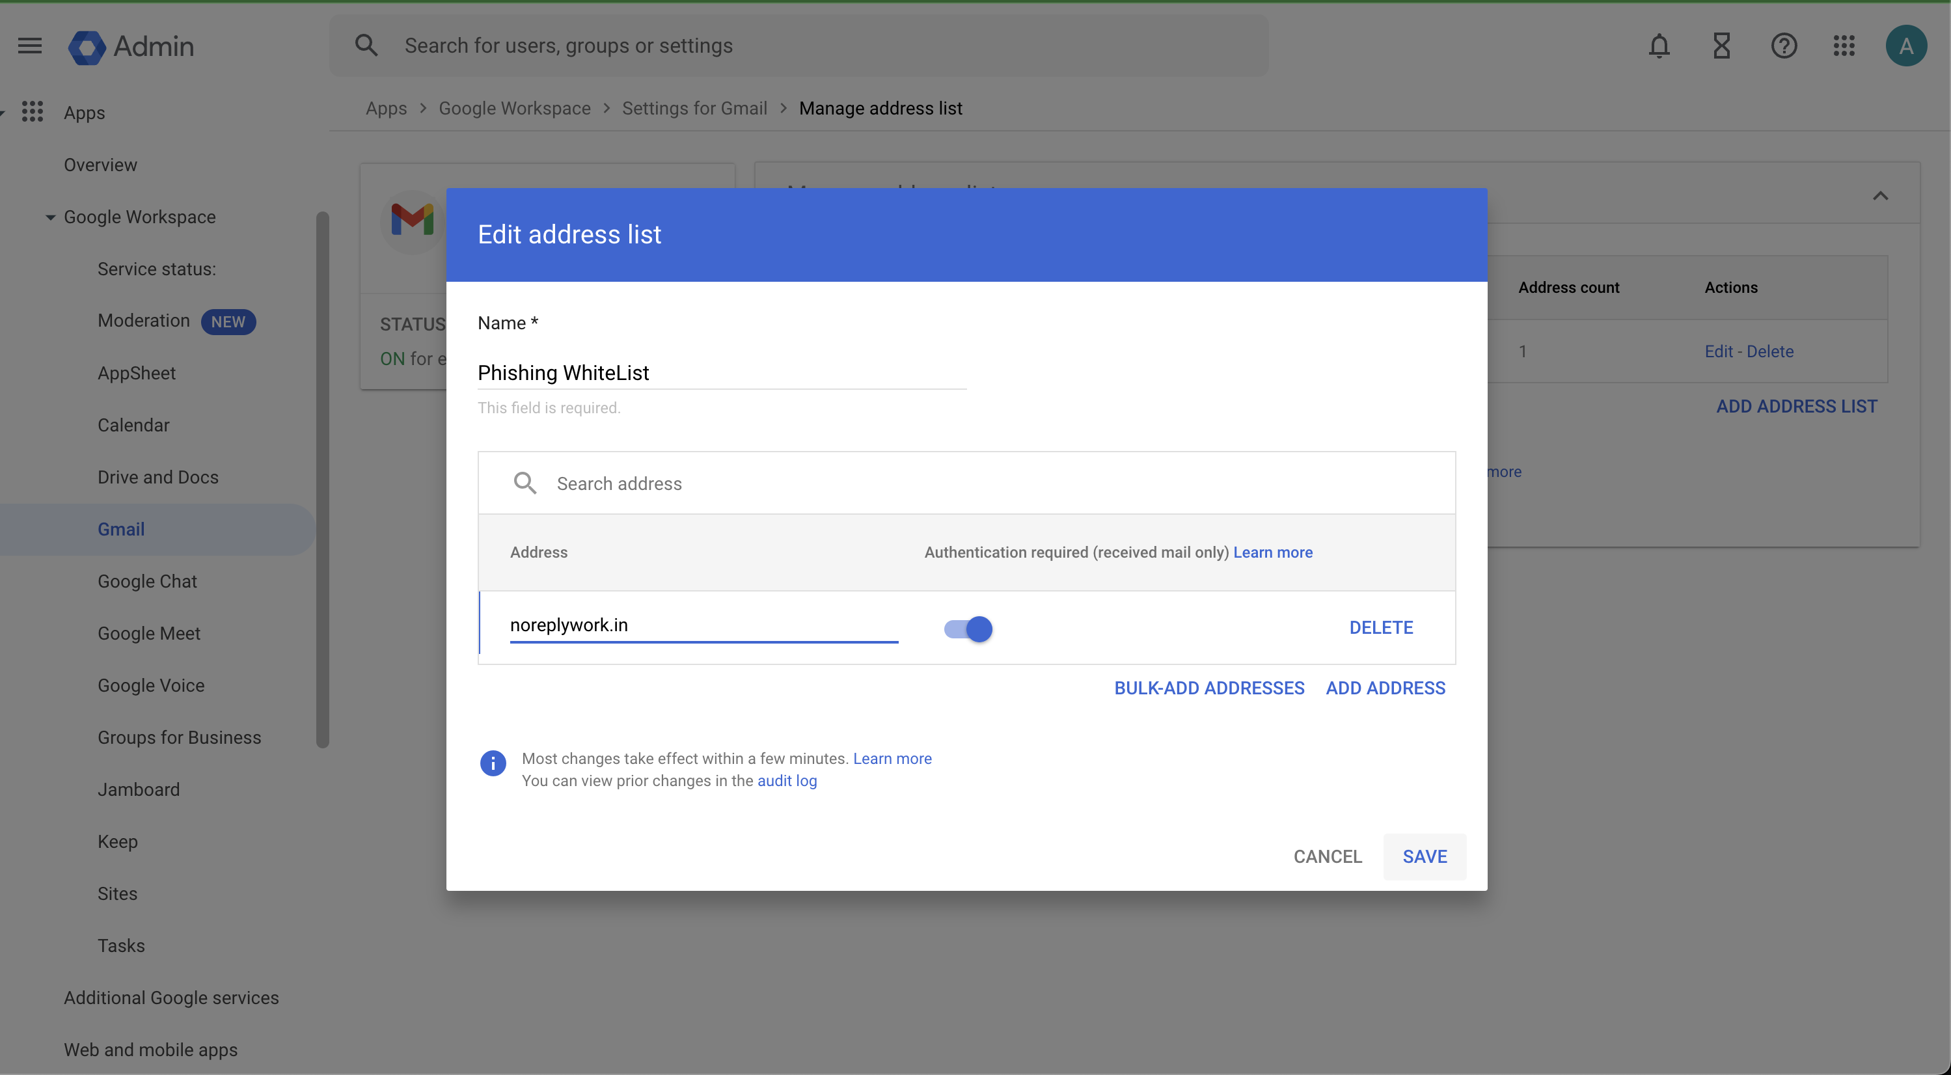Image resolution: width=1951 pixels, height=1075 pixels.
Task: Click the user avatar icon top right
Action: point(1906,45)
